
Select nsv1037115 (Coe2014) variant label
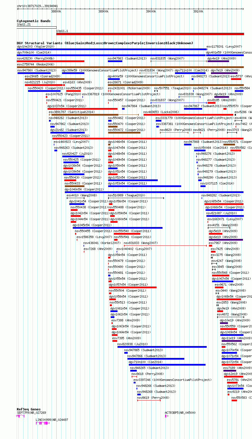click(x=217, y=183)
